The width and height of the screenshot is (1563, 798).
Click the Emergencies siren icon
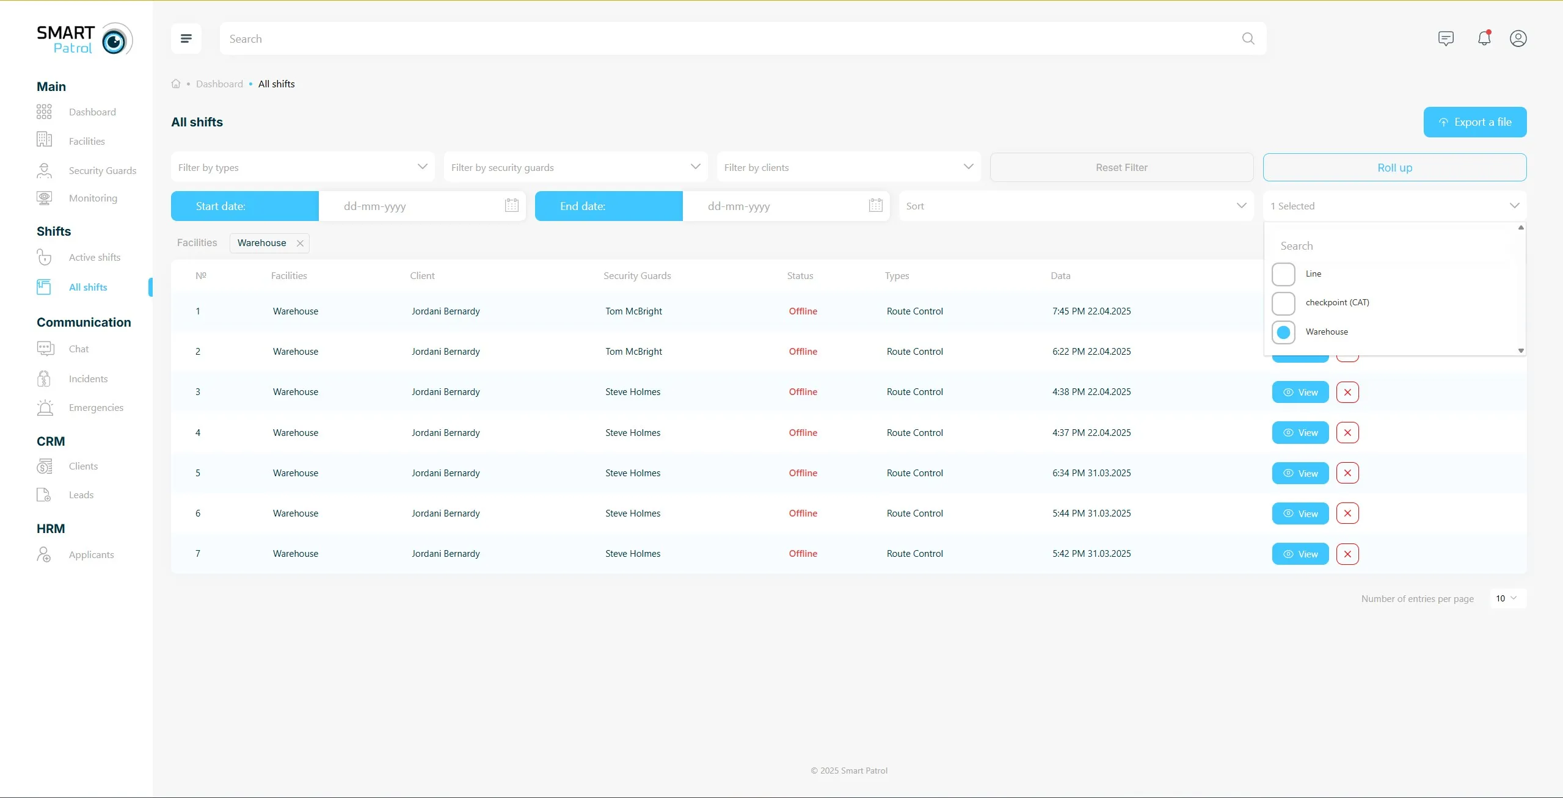pos(45,407)
